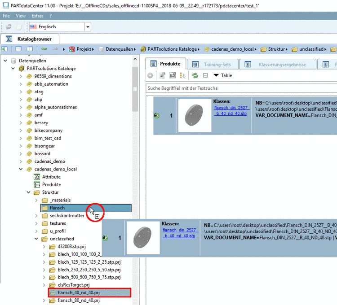337x305 pixels.
Task: Collapse the unclassified folder
Action: [36, 239]
